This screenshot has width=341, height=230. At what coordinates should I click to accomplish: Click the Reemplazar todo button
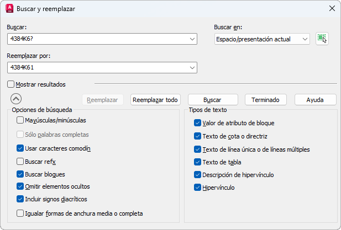[156, 100]
